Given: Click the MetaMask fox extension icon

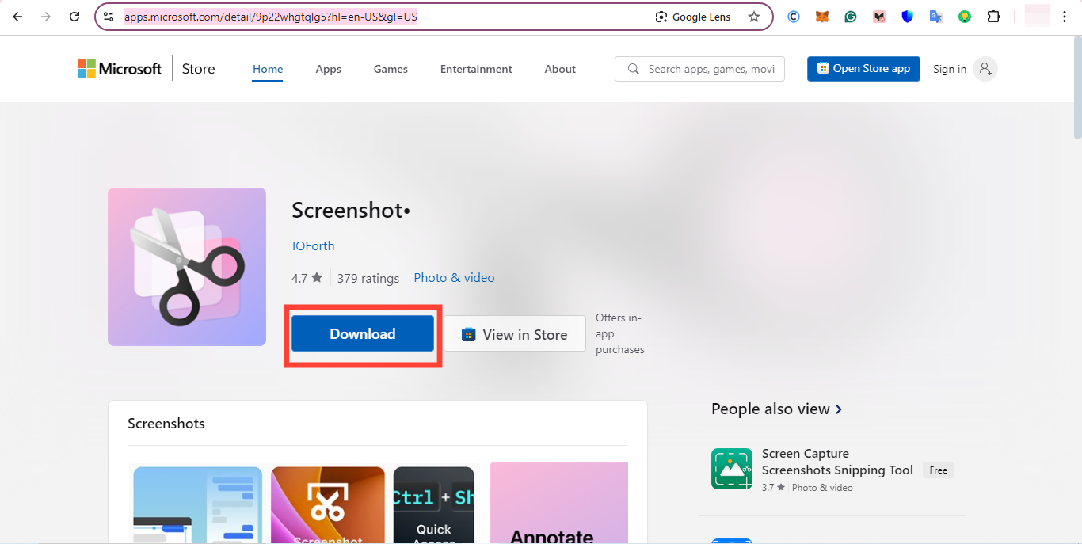Looking at the screenshot, I should [x=822, y=17].
